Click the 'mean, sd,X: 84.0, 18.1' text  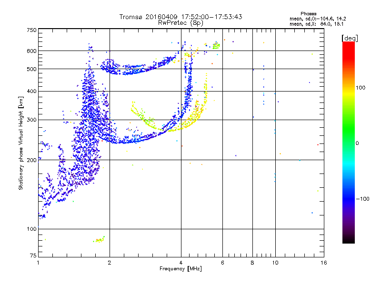click(316, 24)
